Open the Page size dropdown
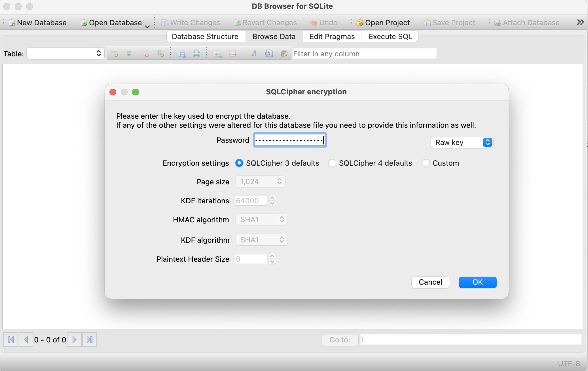 (261, 182)
